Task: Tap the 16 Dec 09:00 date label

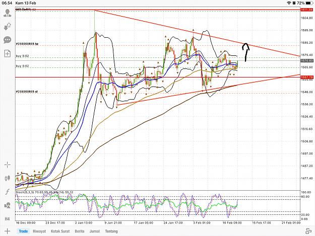Action: tap(26, 223)
